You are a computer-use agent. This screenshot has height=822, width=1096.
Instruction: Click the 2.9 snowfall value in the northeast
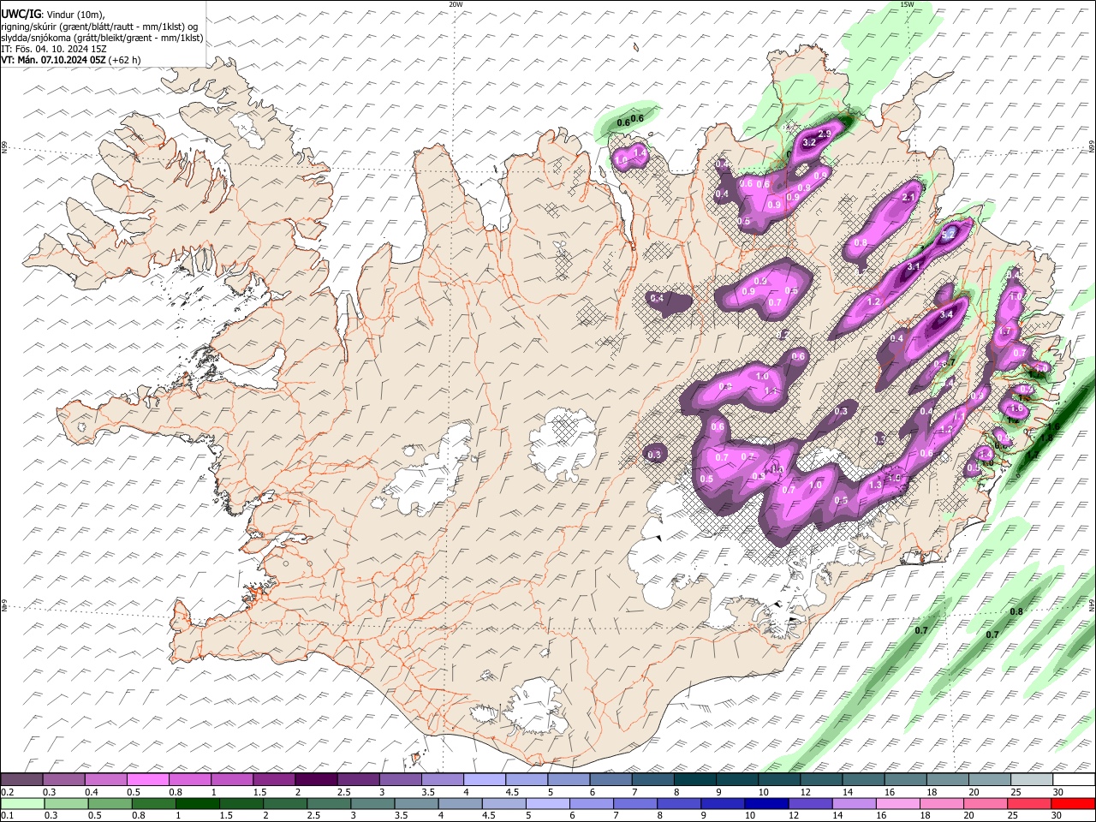pos(825,134)
